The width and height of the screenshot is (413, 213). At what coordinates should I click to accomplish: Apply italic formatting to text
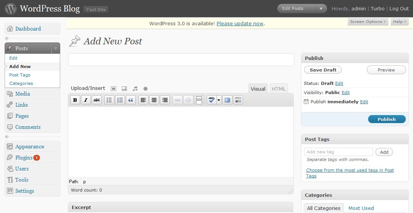click(86, 100)
